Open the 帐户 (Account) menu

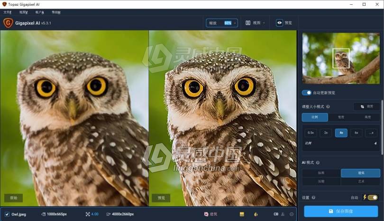[x=40, y=12]
